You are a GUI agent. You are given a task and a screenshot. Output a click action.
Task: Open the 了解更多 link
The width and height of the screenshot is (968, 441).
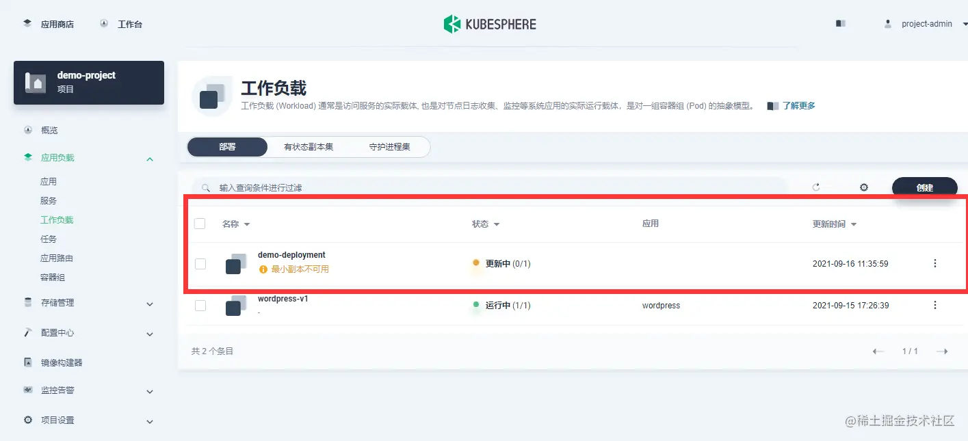click(799, 106)
